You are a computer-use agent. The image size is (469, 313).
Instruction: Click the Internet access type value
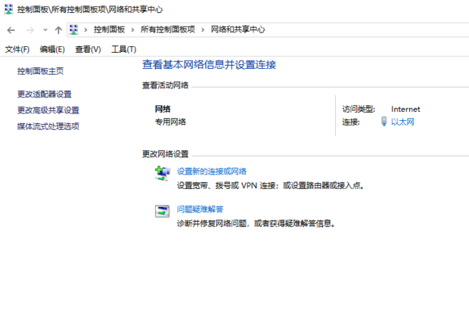pyautogui.click(x=405, y=110)
